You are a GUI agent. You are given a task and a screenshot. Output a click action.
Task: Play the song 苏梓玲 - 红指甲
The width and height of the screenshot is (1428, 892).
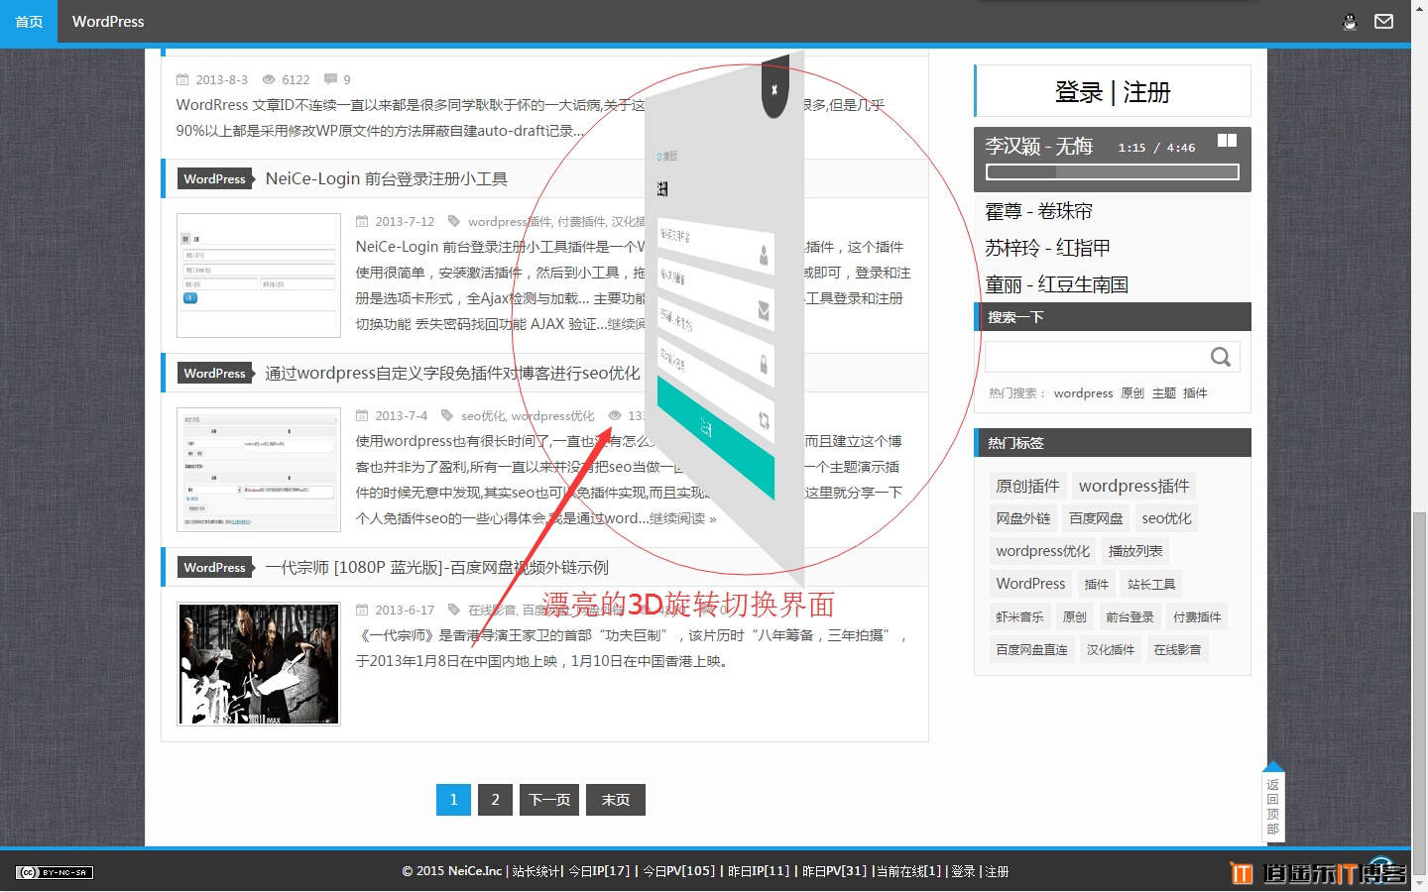(x=1047, y=248)
